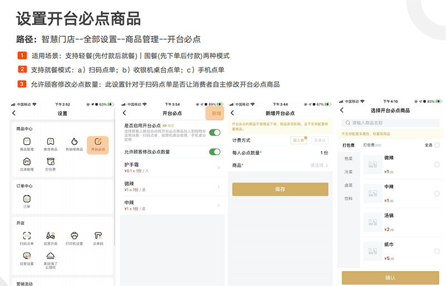This screenshot has height=286, width=446.
Task: Click the 确认 button
Action: click(390, 278)
